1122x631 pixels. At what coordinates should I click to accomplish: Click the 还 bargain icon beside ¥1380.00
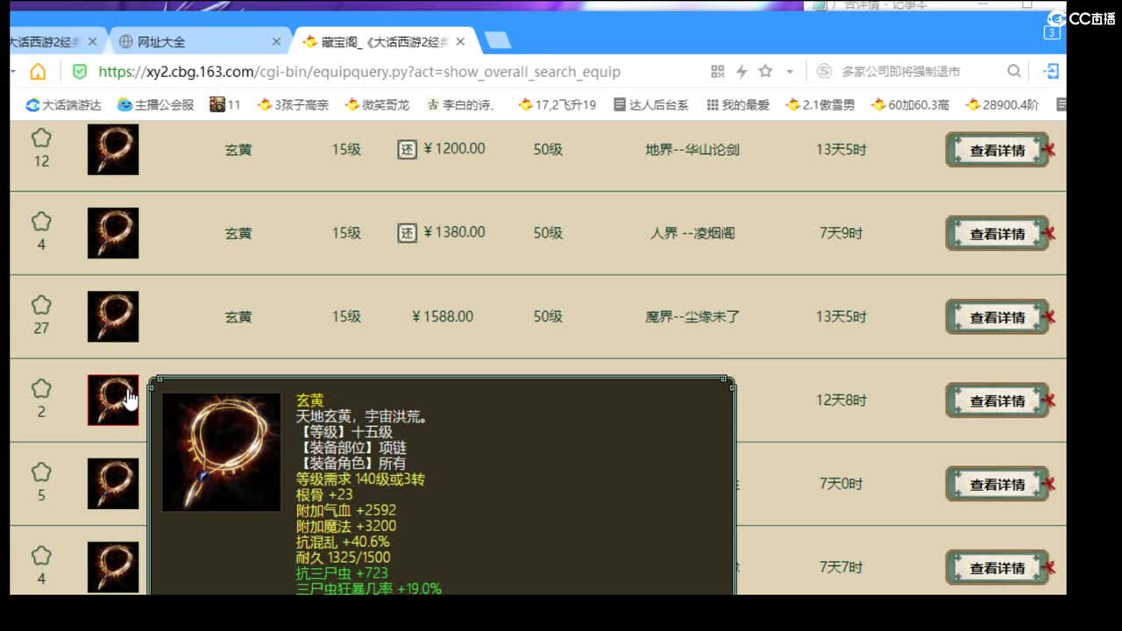tap(407, 233)
